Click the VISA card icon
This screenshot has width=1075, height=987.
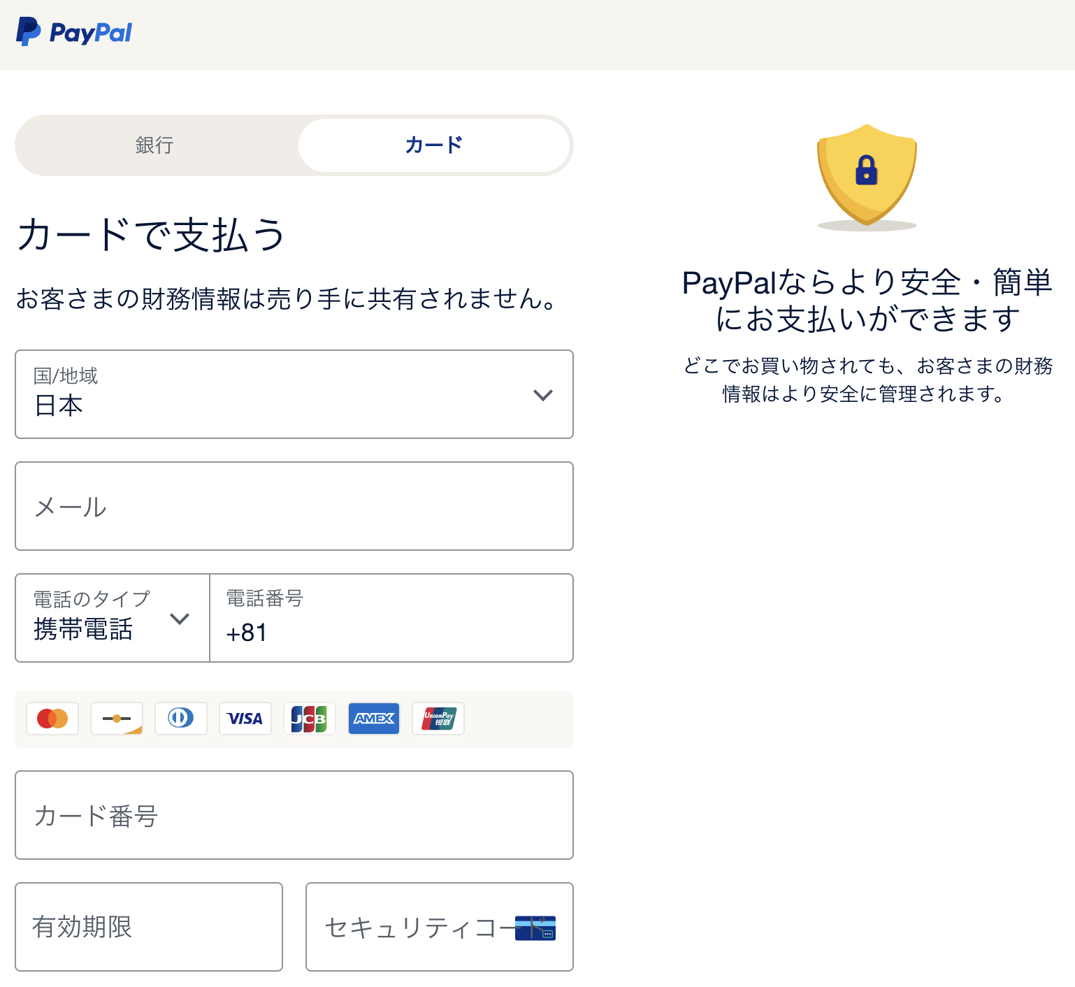[x=245, y=719]
